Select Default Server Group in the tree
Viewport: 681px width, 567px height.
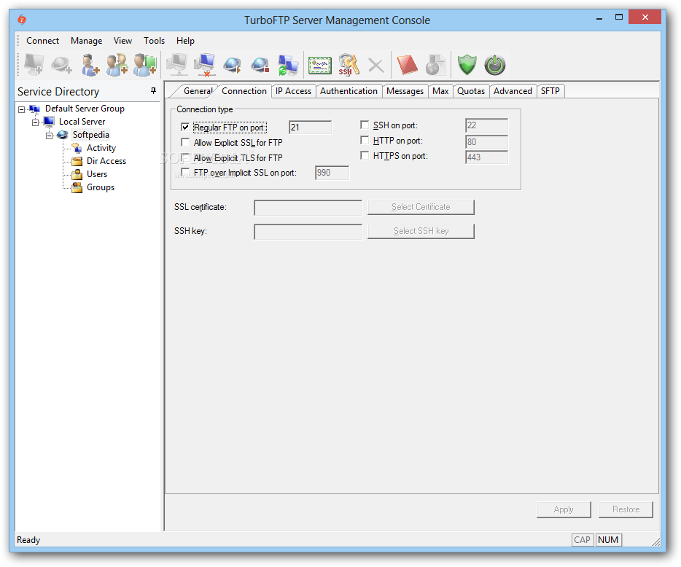coord(85,109)
